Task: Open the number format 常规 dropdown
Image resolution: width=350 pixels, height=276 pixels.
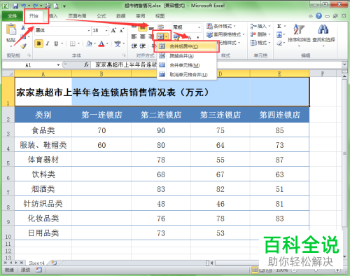Action: click(199, 27)
